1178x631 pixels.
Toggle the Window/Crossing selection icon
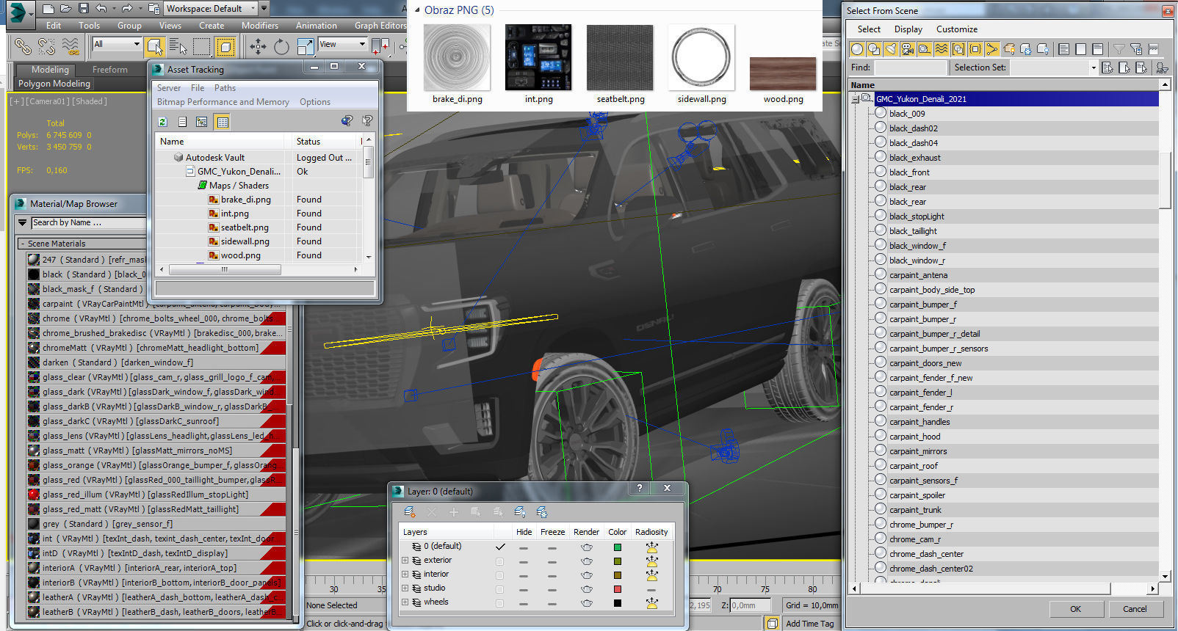pyautogui.click(x=225, y=47)
